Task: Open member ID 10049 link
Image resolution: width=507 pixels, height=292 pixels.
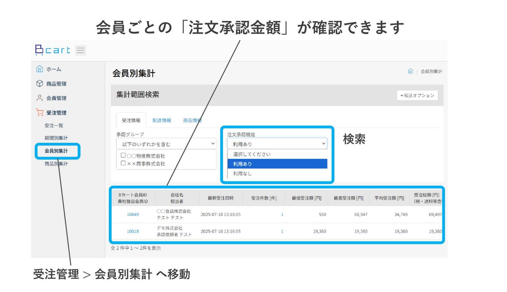Action: click(x=133, y=214)
